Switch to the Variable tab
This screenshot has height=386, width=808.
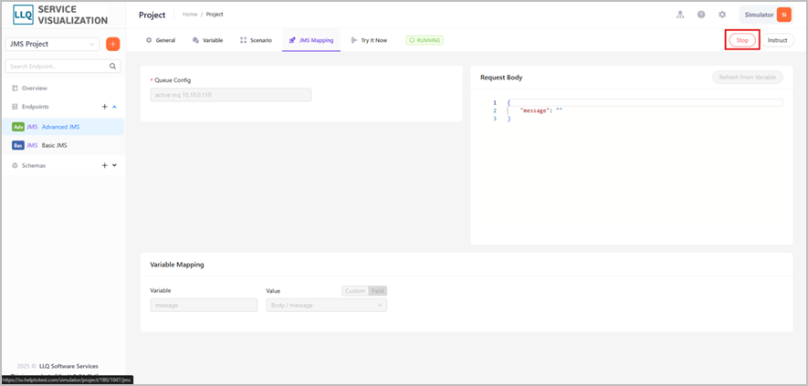(207, 40)
